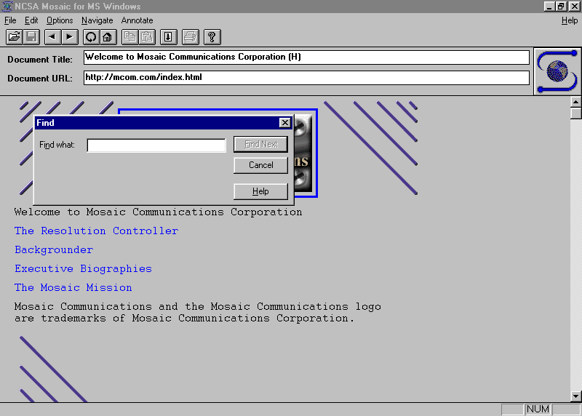Close the Find dialog with X

(x=284, y=123)
